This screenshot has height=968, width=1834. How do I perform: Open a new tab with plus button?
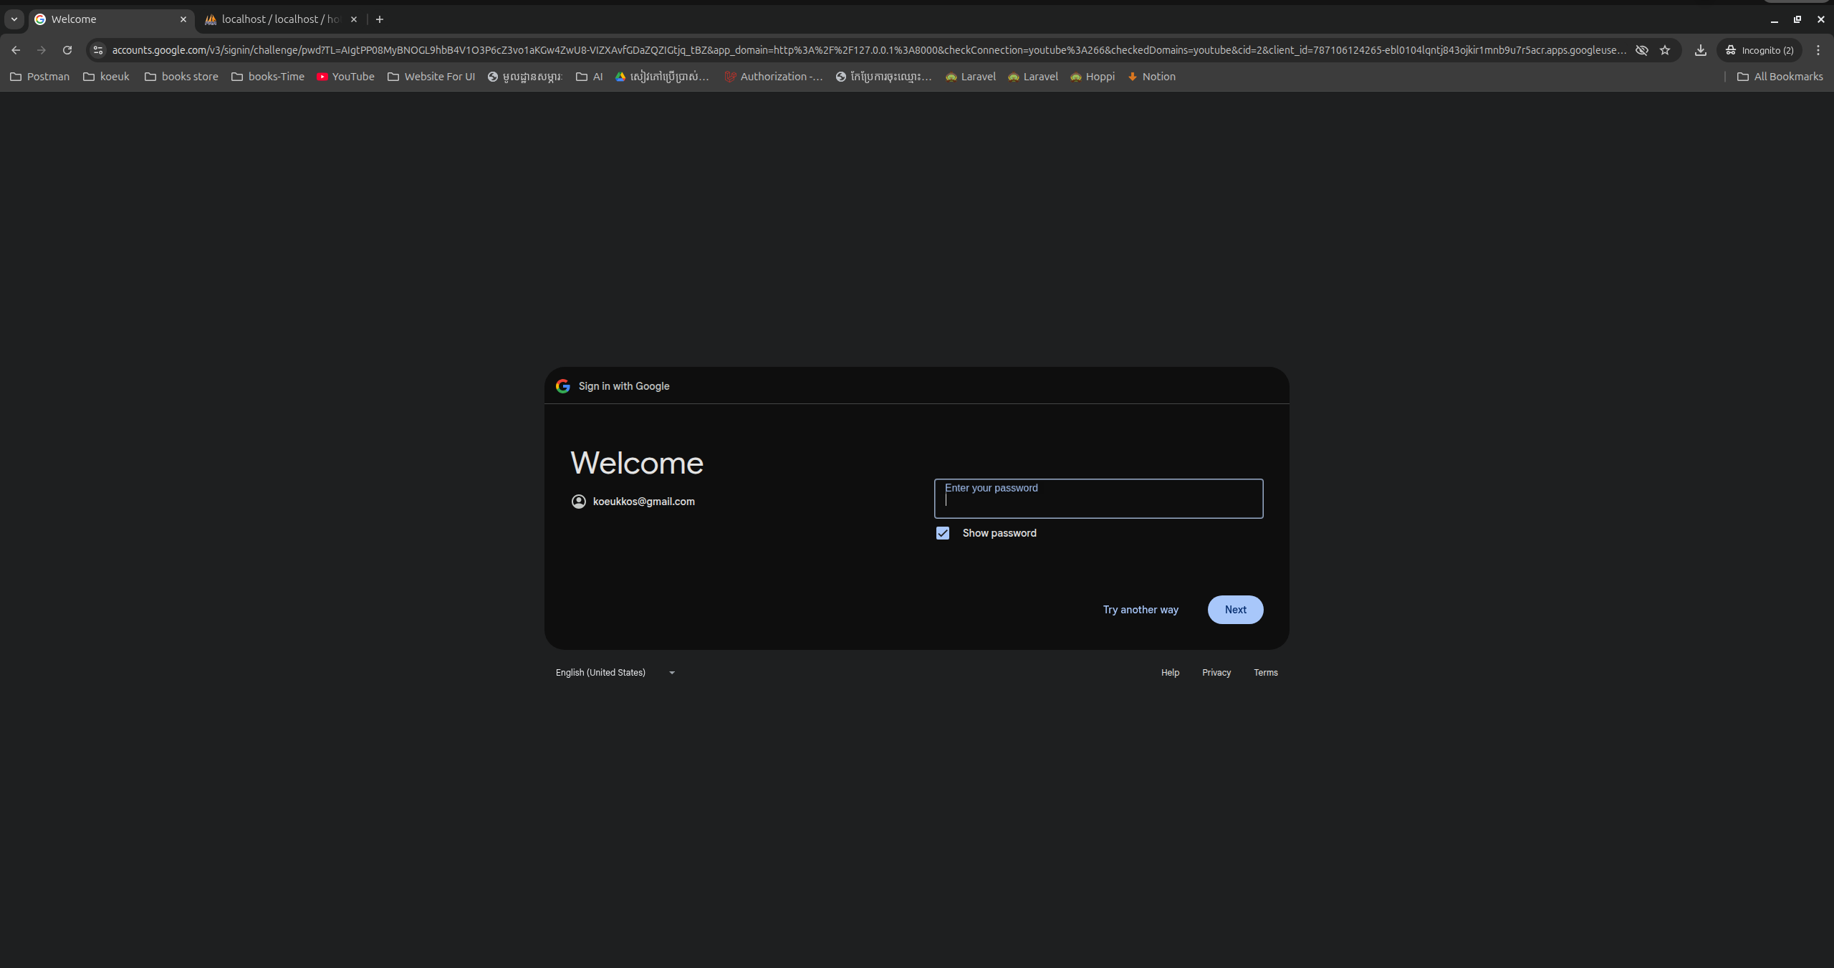[x=380, y=19]
